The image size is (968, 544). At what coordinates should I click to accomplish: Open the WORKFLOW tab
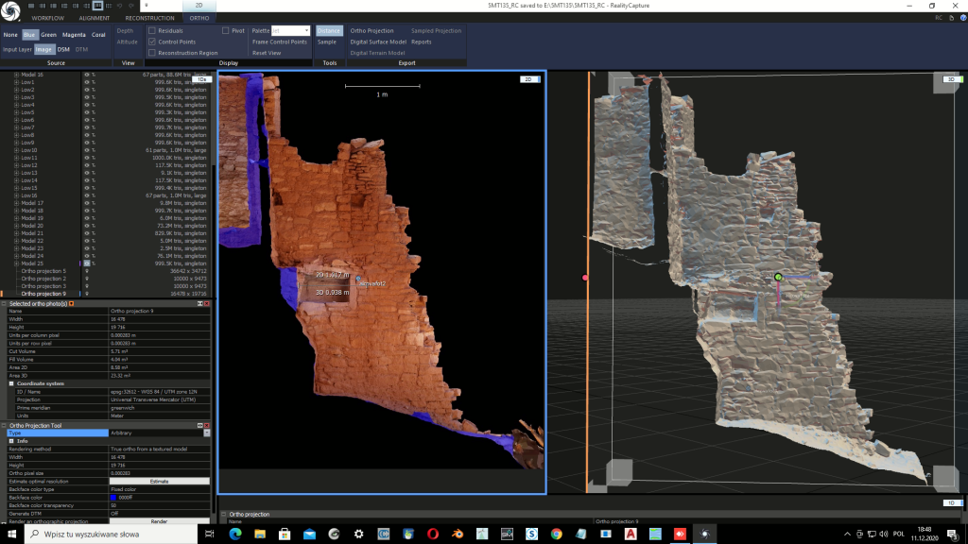47,18
